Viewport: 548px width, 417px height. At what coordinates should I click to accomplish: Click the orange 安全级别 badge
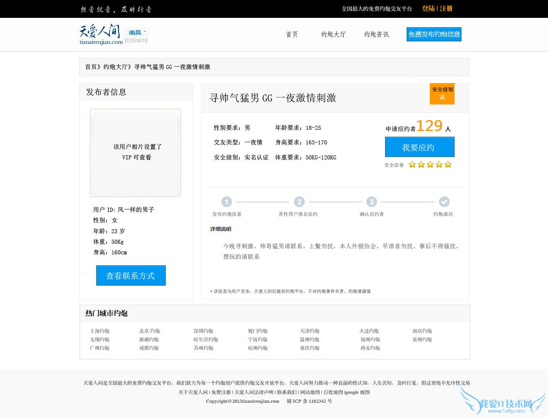click(442, 94)
